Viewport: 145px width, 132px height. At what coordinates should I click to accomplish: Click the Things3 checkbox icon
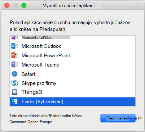click(x=14, y=92)
